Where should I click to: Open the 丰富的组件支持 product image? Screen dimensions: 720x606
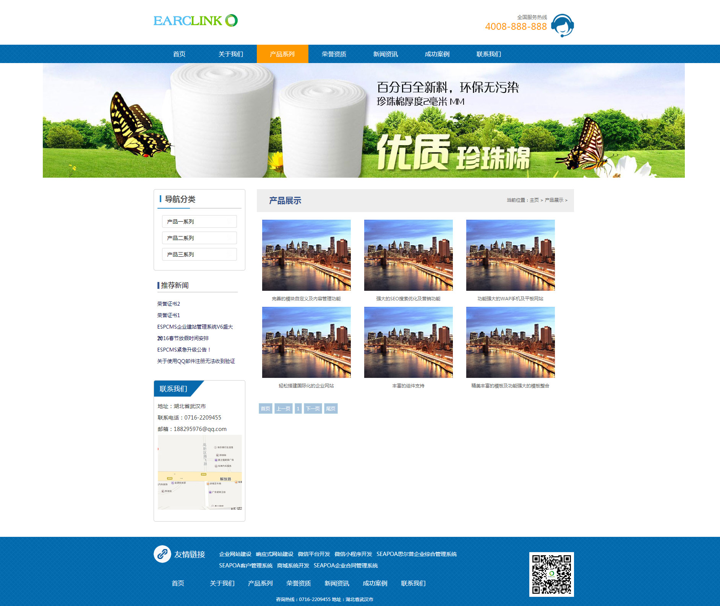pyautogui.click(x=408, y=342)
